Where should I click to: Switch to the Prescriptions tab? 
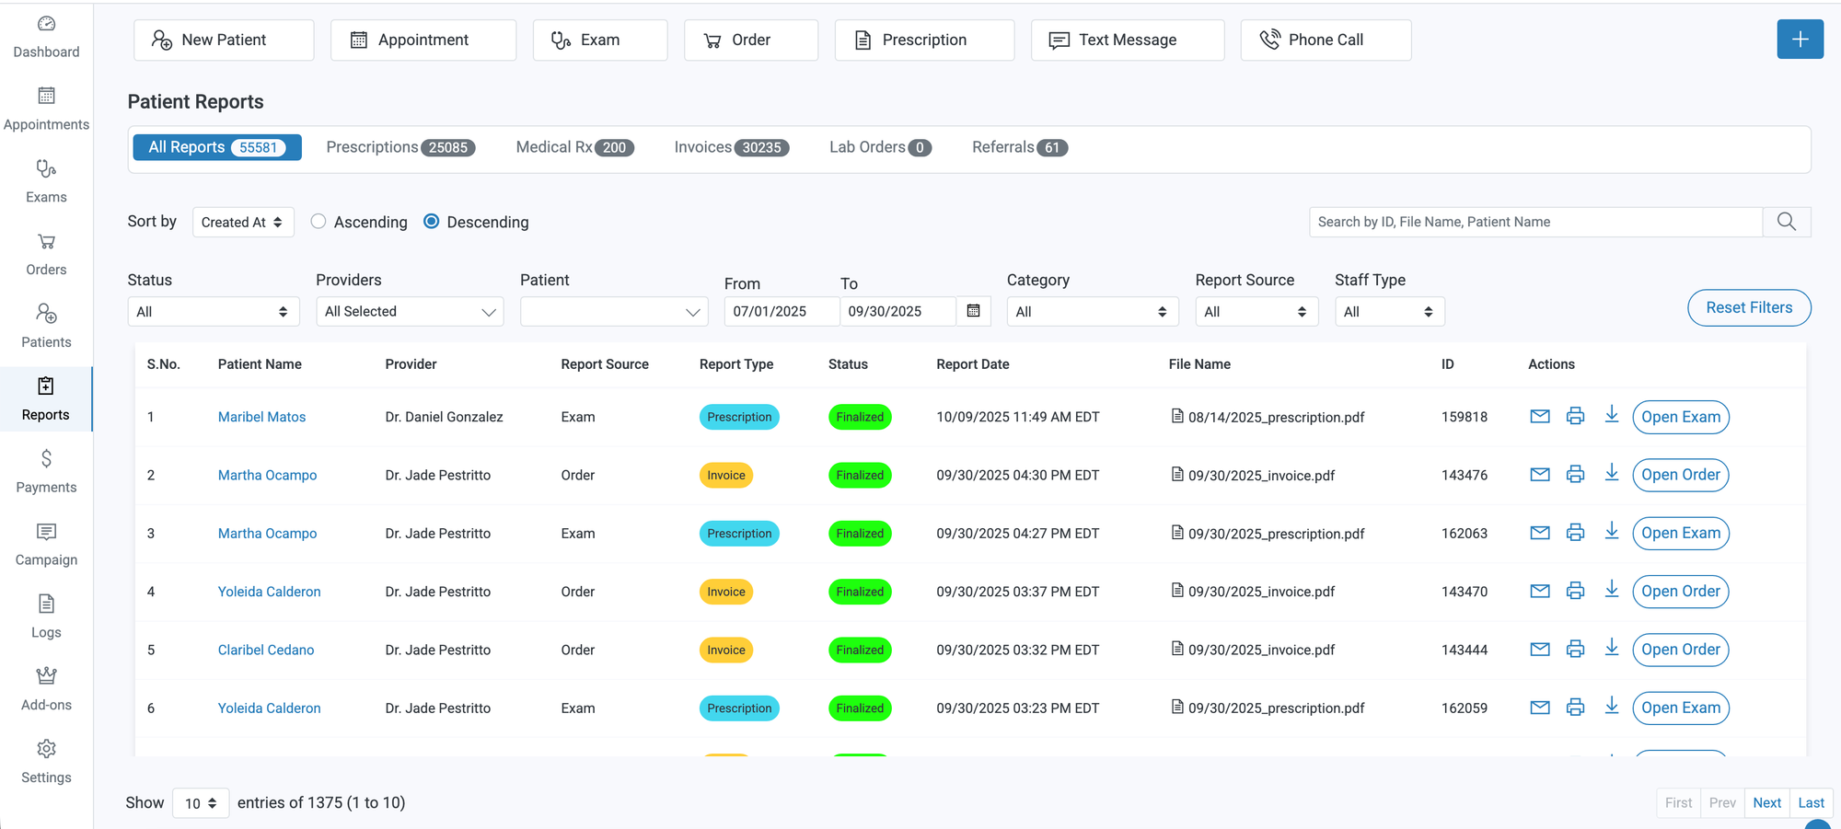(x=399, y=147)
